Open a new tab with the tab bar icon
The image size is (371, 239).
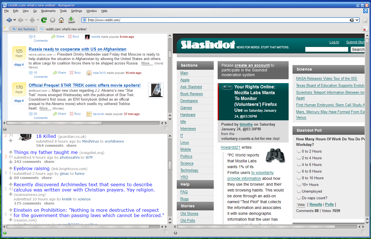pyautogui.click(x=6, y=29)
